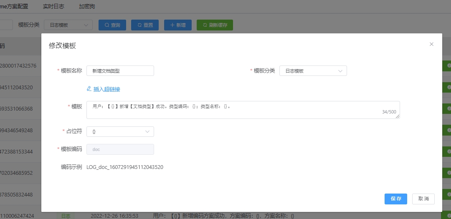Screen dimensions: 451x219
Task: Click the table cell 878505832448
Action: point(16,194)
